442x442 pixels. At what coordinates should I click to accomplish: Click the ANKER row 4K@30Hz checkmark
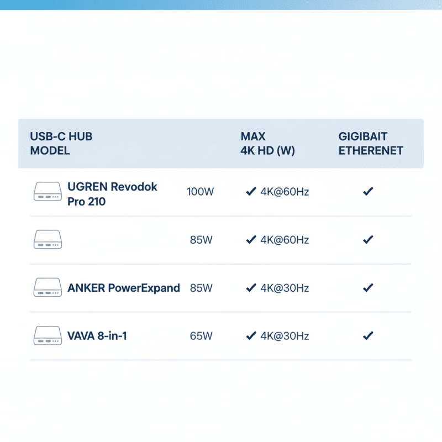(251, 288)
